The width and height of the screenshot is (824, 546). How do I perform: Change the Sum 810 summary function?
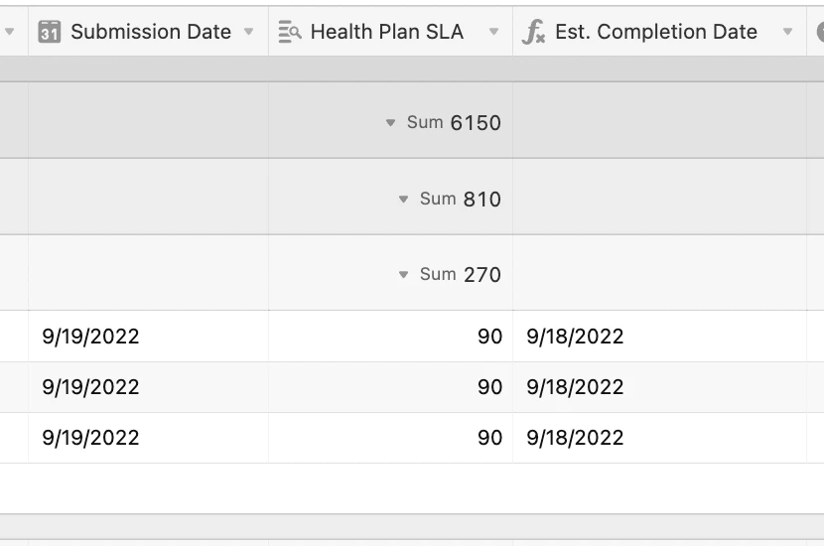(x=404, y=200)
